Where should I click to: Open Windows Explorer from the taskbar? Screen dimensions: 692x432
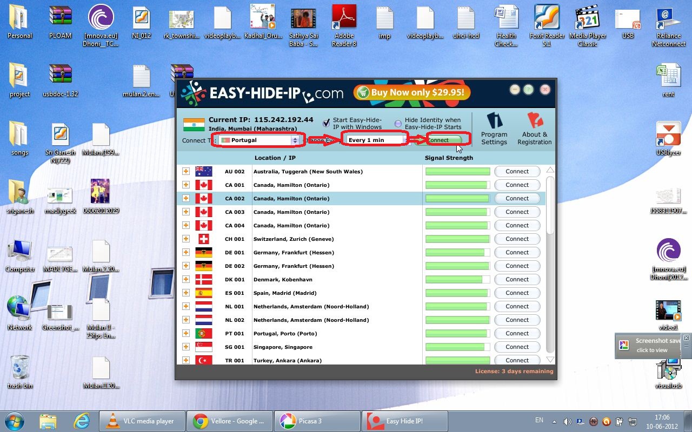click(48, 421)
